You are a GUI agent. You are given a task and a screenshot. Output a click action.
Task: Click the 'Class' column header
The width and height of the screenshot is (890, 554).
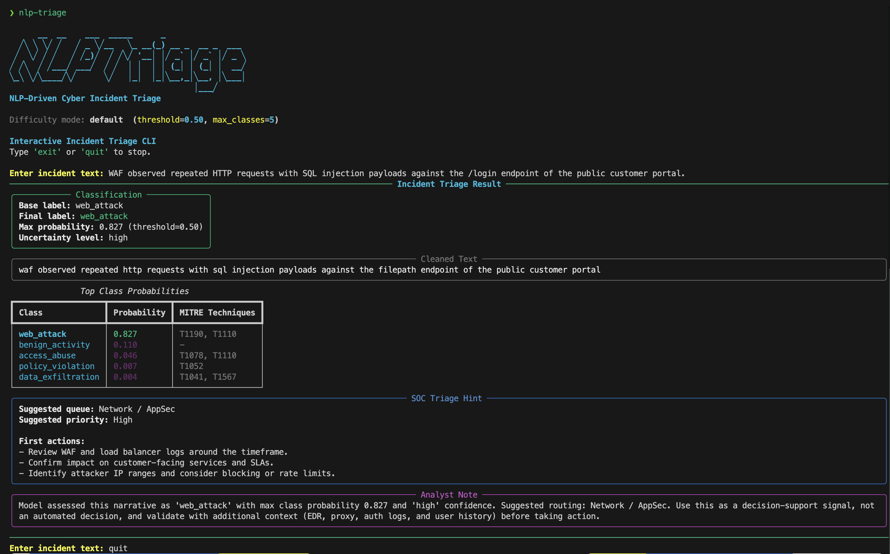[31, 313]
